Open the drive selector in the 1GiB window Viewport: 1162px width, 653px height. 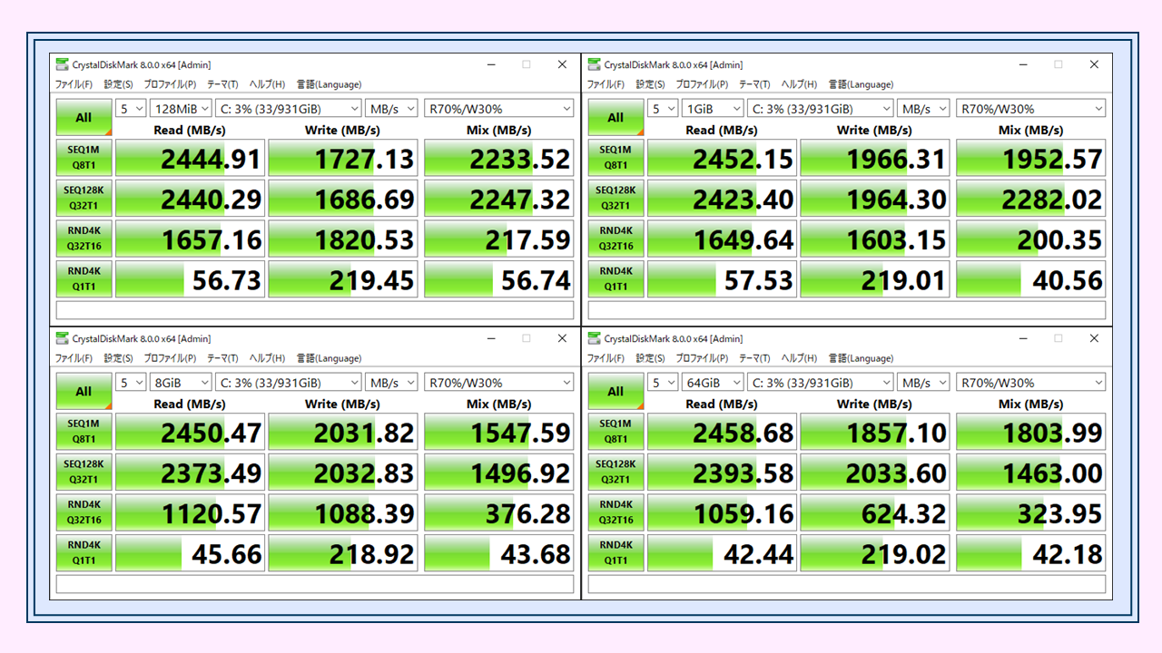click(x=821, y=109)
